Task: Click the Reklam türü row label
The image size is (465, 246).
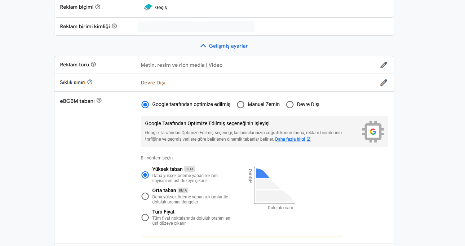Action: pyautogui.click(x=74, y=65)
